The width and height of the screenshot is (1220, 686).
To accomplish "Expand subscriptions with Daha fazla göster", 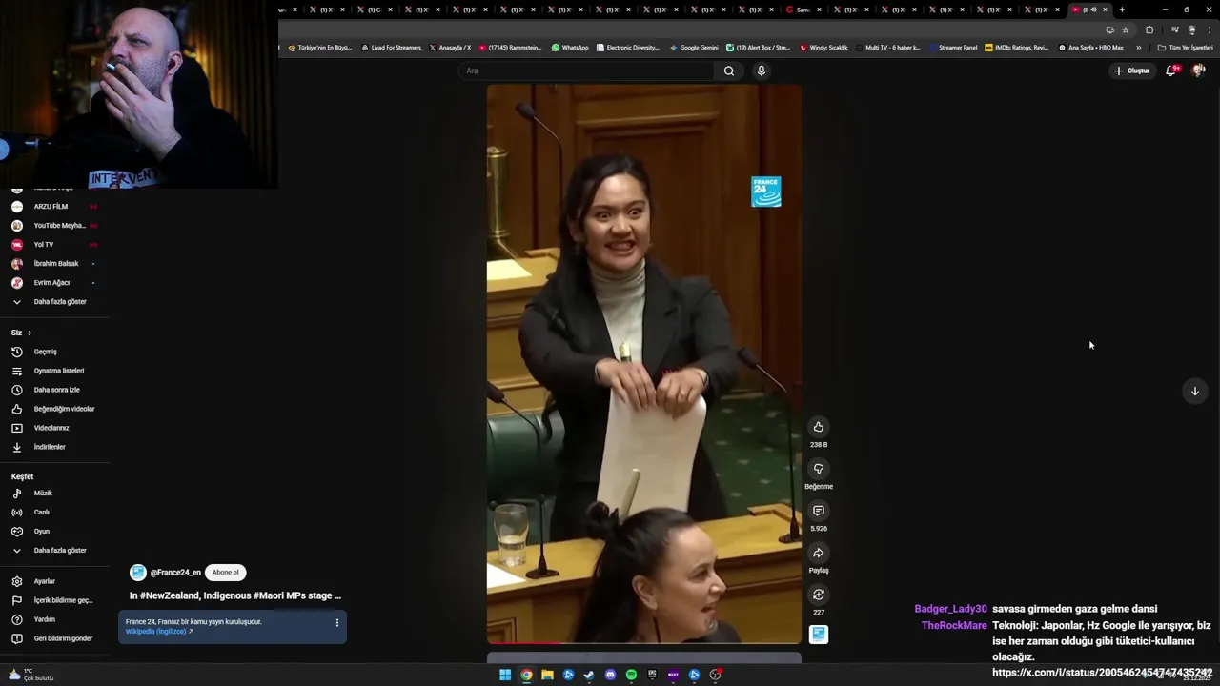I will pyautogui.click(x=55, y=301).
